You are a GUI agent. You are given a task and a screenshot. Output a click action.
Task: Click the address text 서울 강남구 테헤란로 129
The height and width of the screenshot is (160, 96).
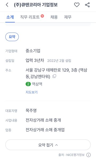point(47,70)
